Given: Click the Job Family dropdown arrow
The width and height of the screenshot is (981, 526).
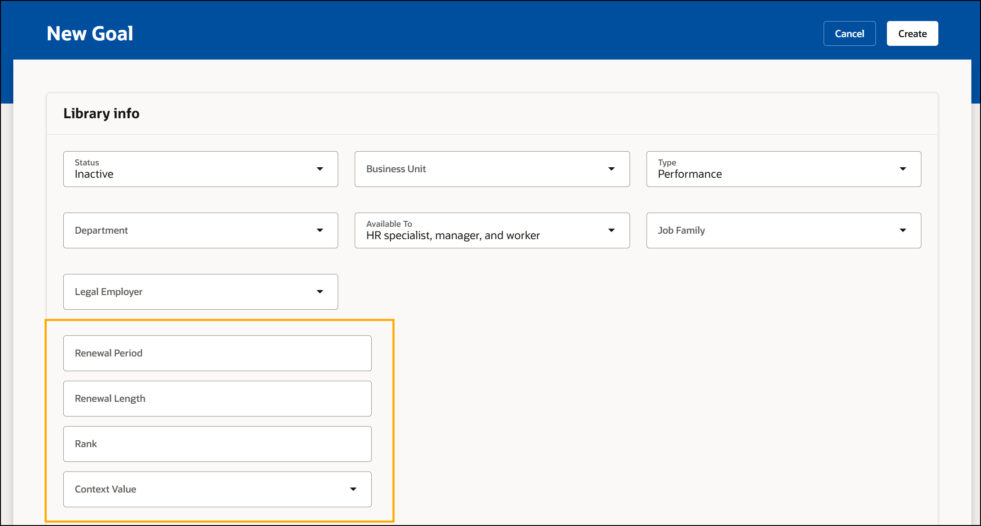Looking at the screenshot, I should tap(903, 230).
